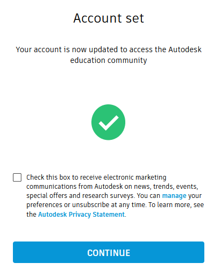Toggle the Autodesk marketing opt-in checkbox

point(17,177)
